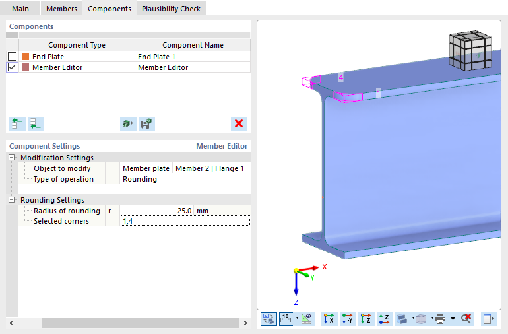Select the Member Editor type cell
Image resolution: width=508 pixels, height=334 pixels.
click(x=77, y=67)
